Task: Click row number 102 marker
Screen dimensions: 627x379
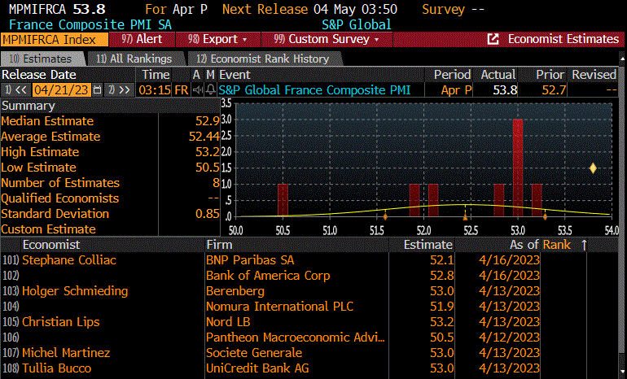Action: coord(11,276)
